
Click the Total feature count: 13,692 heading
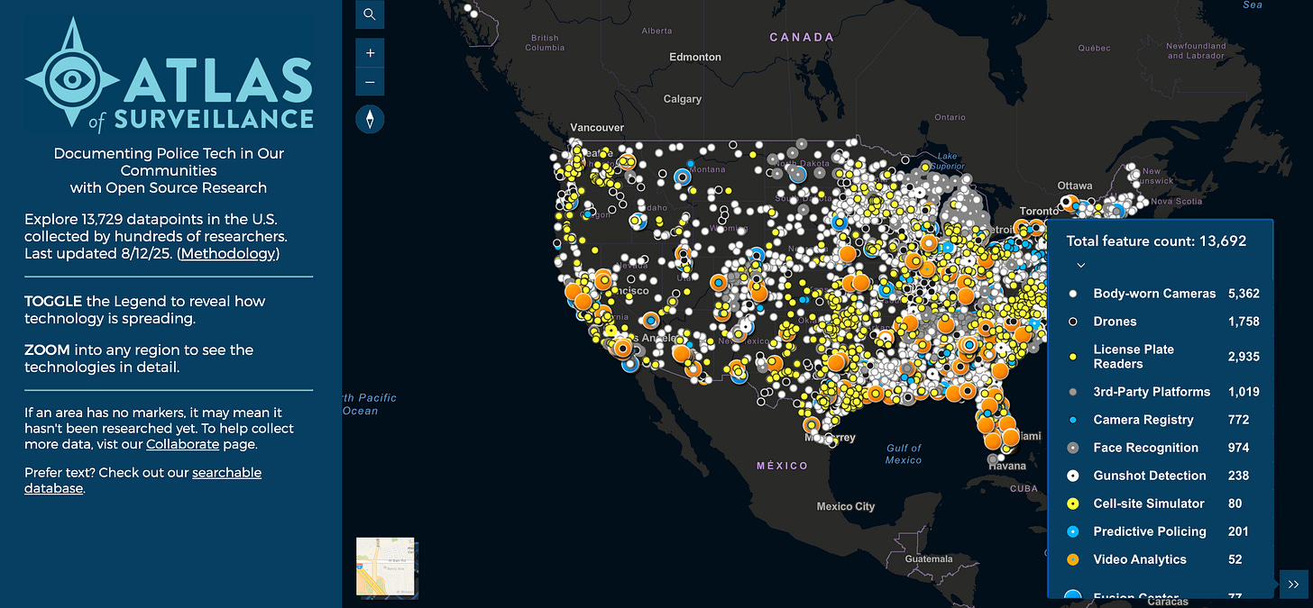[1157, 240]
